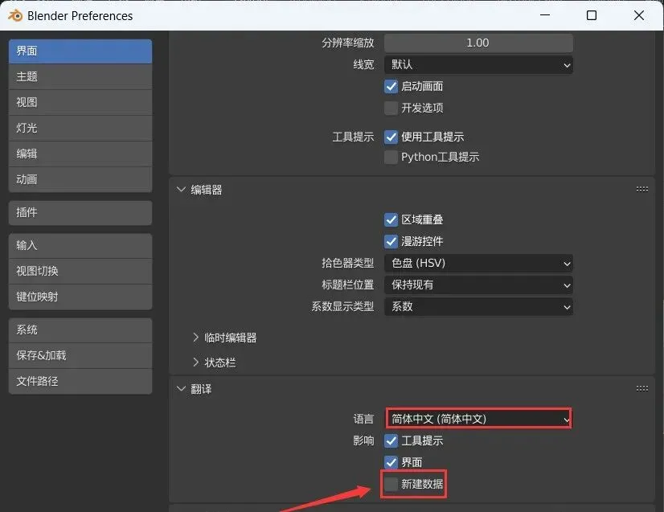The width and height of the screenshot is (664, 512).
Task: Minimize the Blender Preferences window
Action: click(545, 15)
